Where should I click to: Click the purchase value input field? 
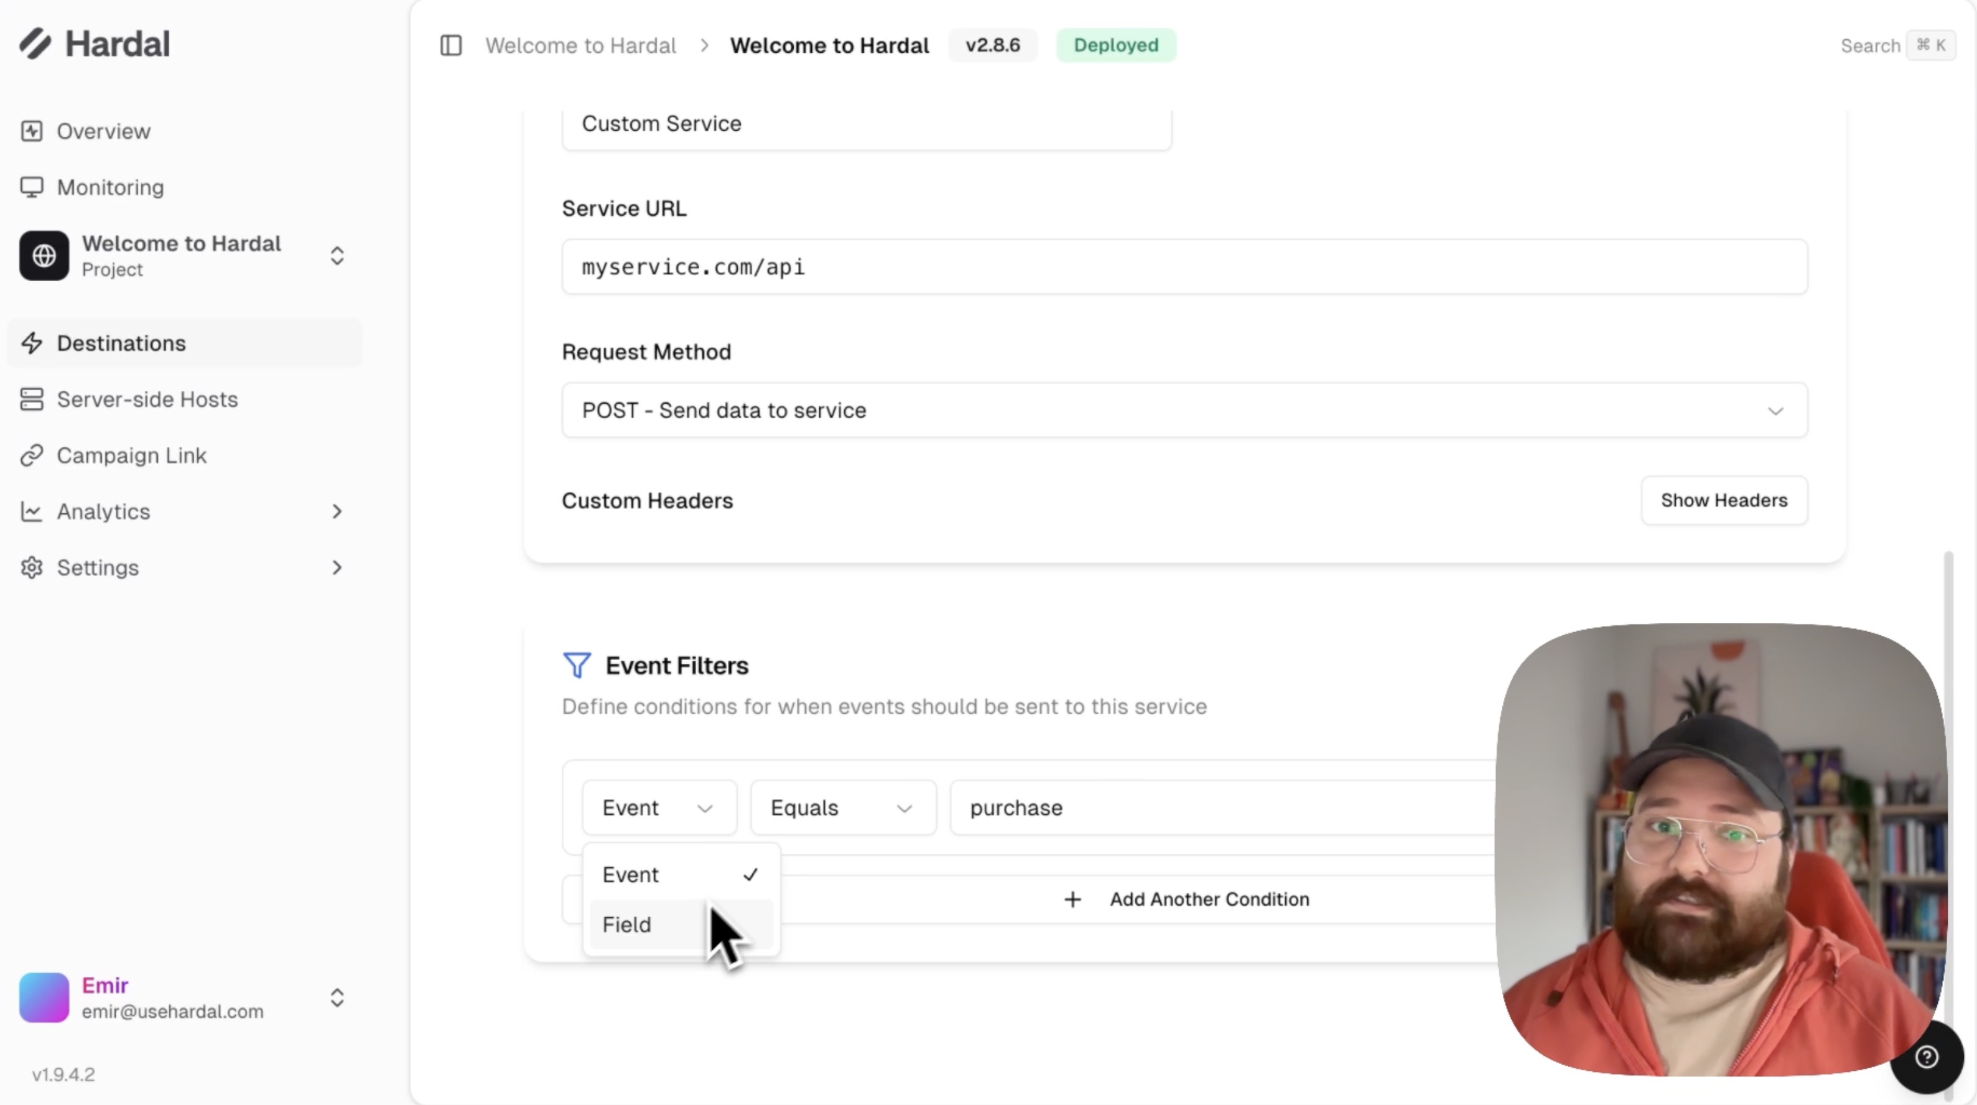point(1221,808)
